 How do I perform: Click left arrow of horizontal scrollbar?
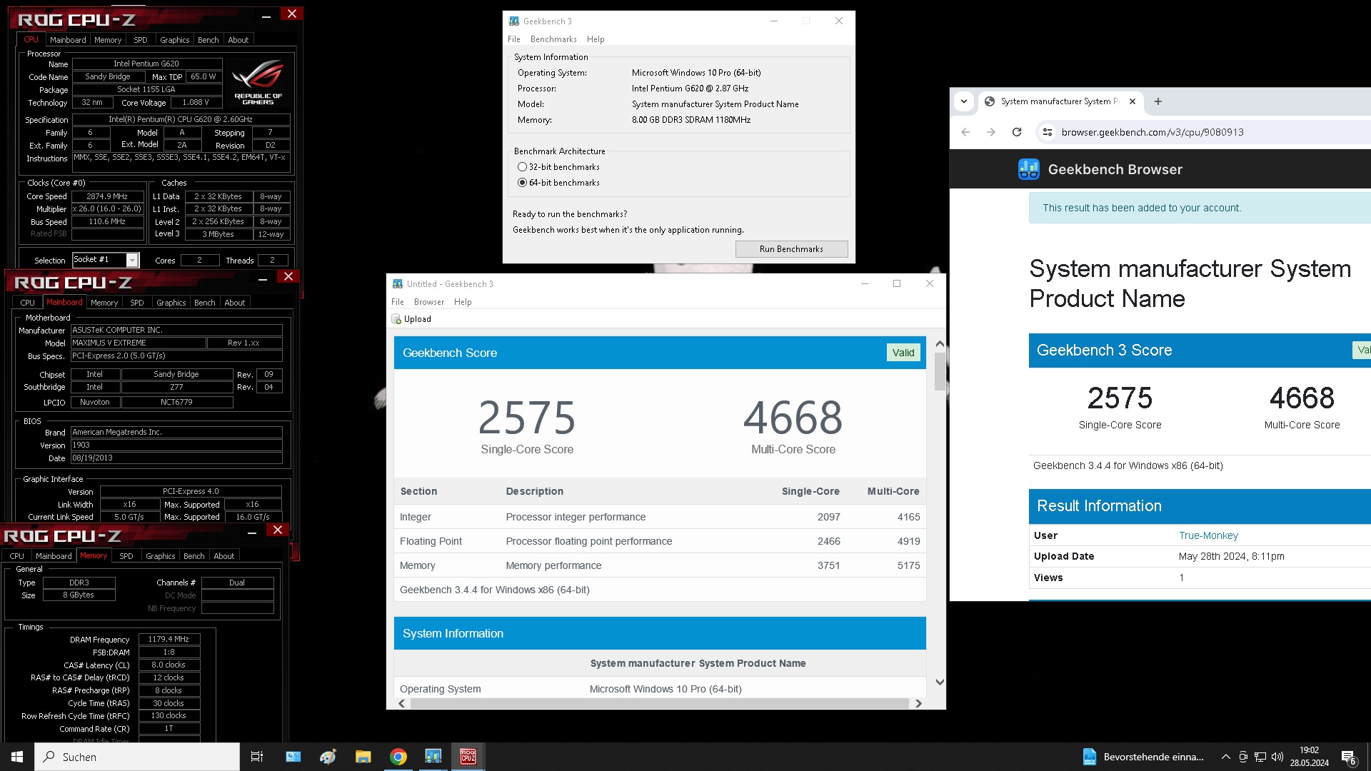pos(402,703)
